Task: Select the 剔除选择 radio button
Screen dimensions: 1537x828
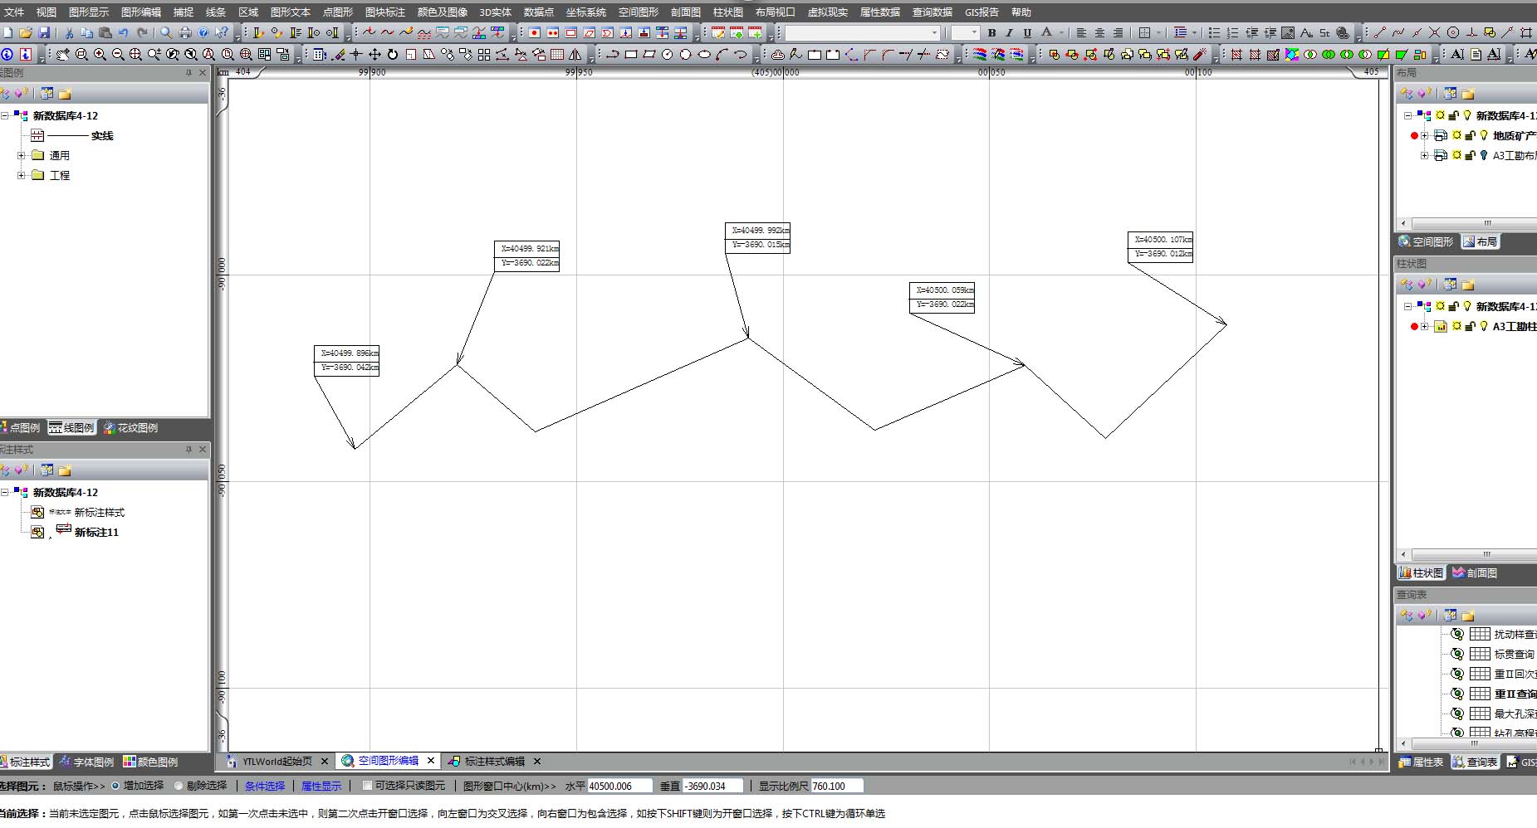Action: (x=179, y=786)
